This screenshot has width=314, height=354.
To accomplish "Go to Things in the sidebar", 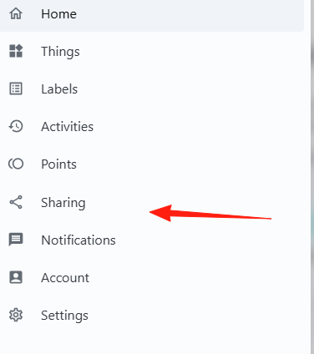I will 60,52.
